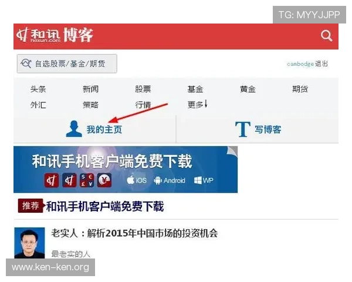The width and height of the screenshot is (352, 282).
Task: Click the red Hexun app icon in the banner
Action: [52, 180]
